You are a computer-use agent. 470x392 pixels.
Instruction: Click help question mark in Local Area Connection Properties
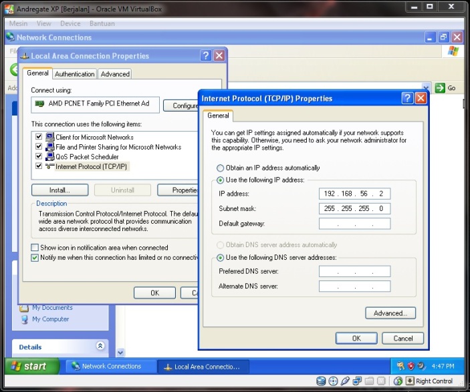[x=206, y=55]
